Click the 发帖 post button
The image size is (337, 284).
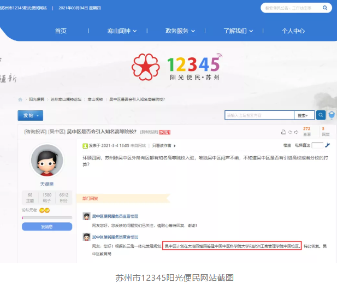(x=30, y=116)
